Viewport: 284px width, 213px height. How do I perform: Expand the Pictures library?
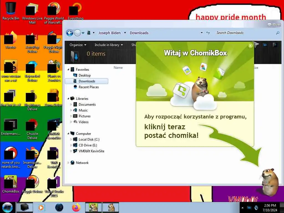(x=71, y=116)
